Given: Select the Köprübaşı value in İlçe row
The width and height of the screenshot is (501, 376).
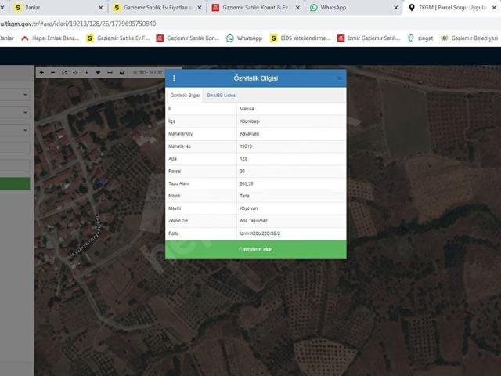Looking at the screenshot, I should (x=250, y=121).
